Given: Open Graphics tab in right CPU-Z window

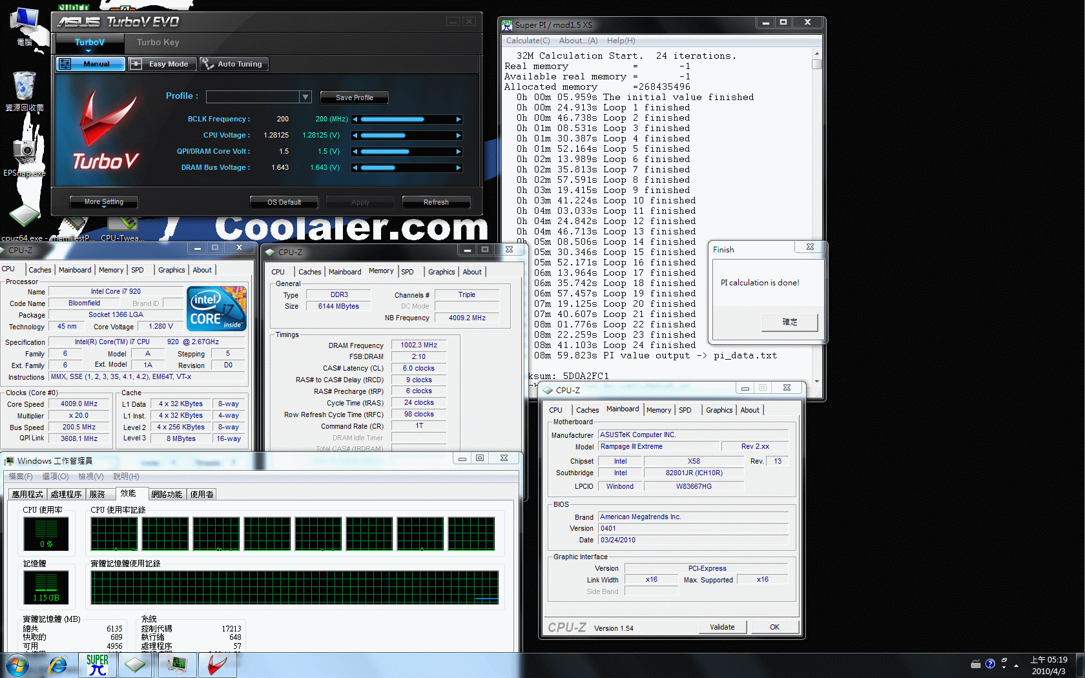Looking at the screenshot, I should pyautogui.click(x=719, y=410).
